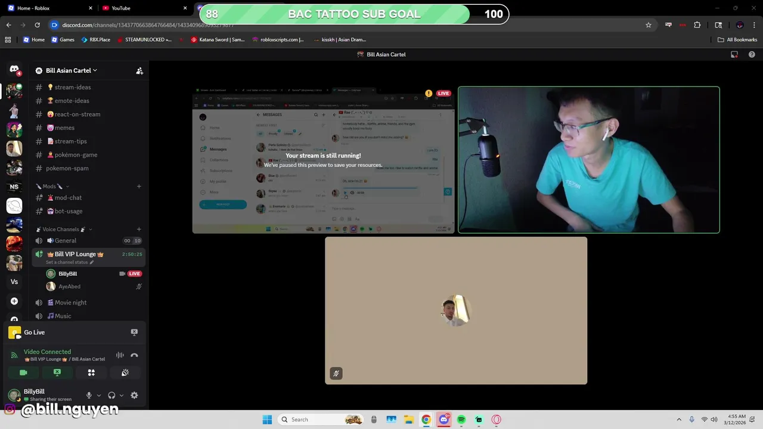Bookmark this page star icon
Image resolution: width=763 pixels, height=429 pixels.
(649, 25)
